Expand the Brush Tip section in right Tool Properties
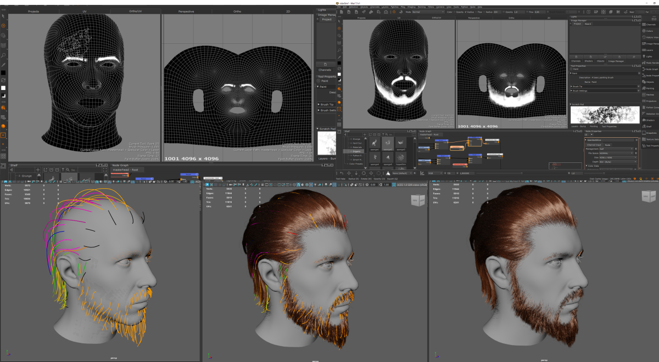This screenshot has width=659, height=362. click(x=605, y=87)
